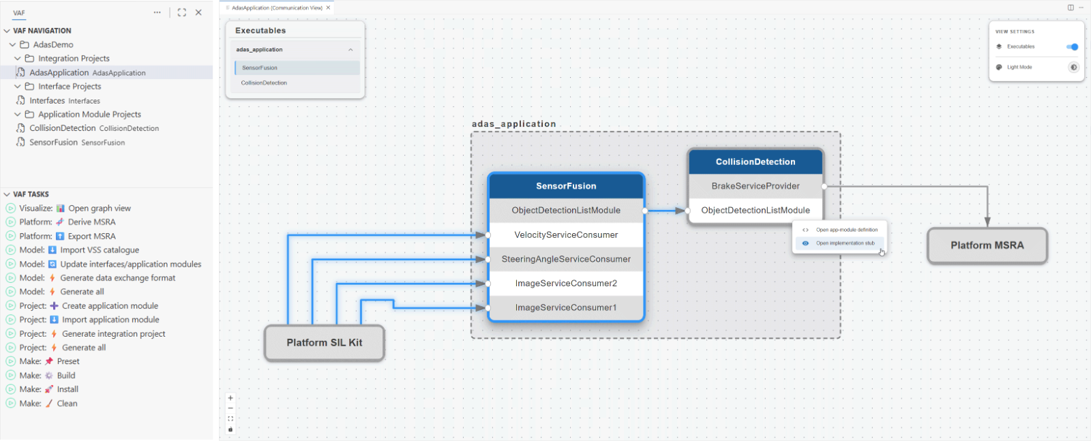
Task: Maximize the VAF side panel
Action: click(x=181, y=12)
